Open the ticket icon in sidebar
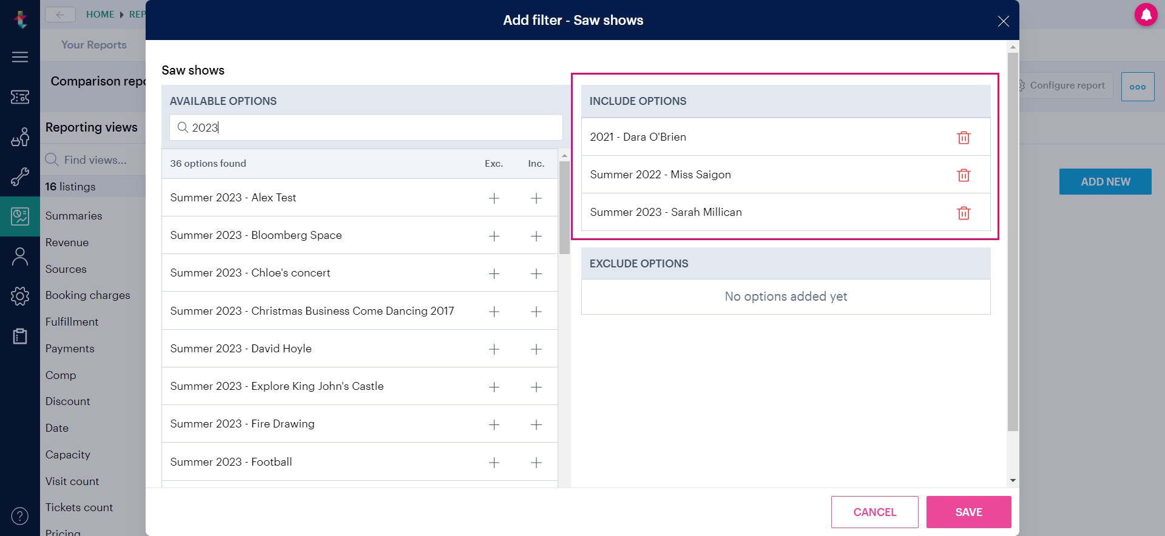This screenshot has height=536, width=1165. [x=20, y=97]
